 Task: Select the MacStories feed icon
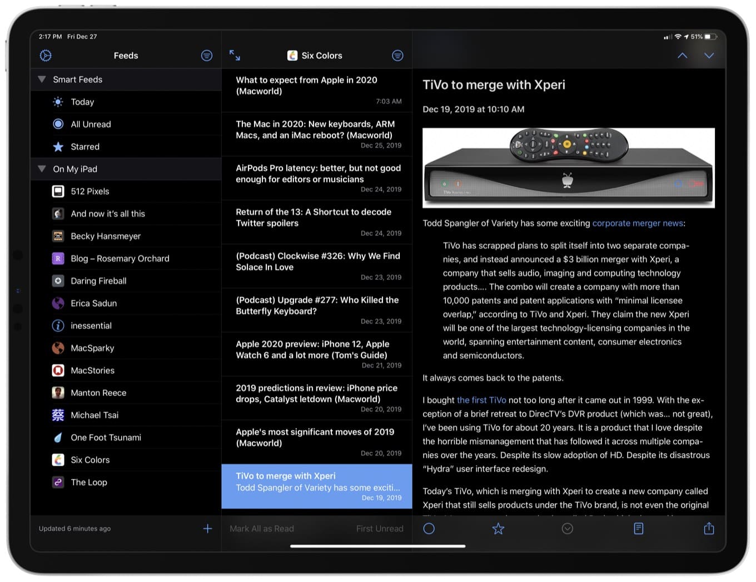tap(58, 370)
